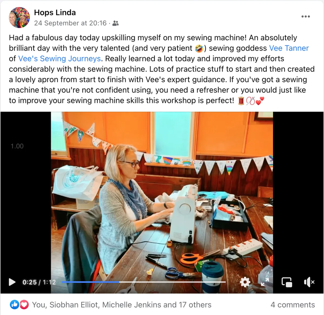Open the post timestamp 24 September at 20:16
The image size is (324, 315).
(70, 23)
